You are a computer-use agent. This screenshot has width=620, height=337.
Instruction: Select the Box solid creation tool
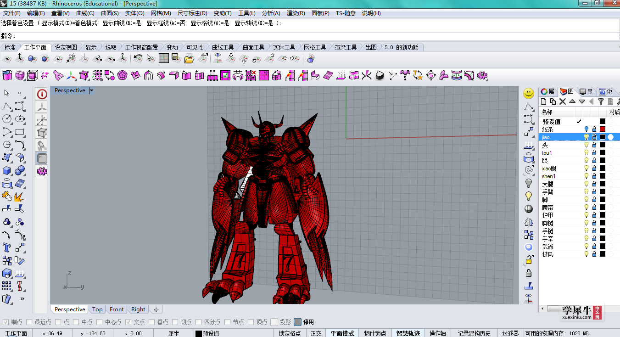(x=7, y=171)
